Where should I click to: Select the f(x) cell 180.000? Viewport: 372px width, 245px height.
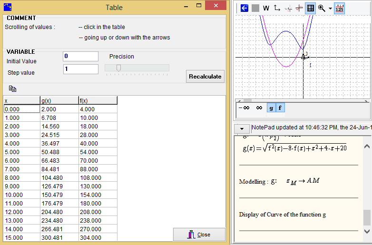(98, 203)
